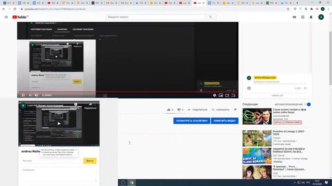Close the authorization tooltip popup
The image size is (332, 186).
pyautogui.click(x=76, y=150)
